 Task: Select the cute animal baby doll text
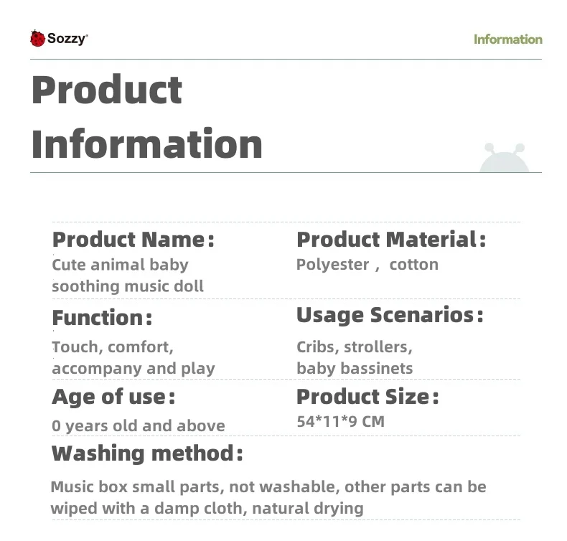click(x=128, y=276)
